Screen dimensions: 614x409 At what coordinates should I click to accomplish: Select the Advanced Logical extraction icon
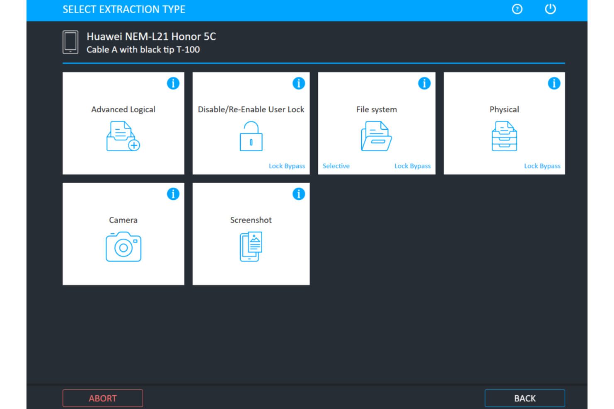point(123,136)
